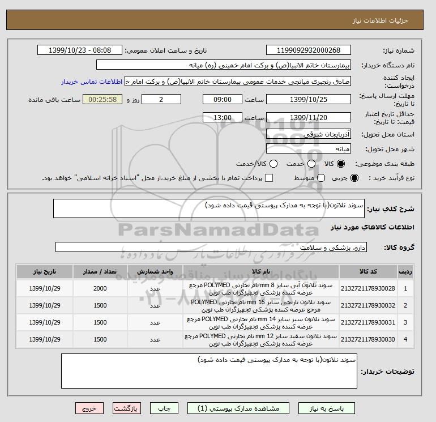This screenshot has height=422, width=436.
Task: Click the نام کالا column header
Action: point(261,271)
